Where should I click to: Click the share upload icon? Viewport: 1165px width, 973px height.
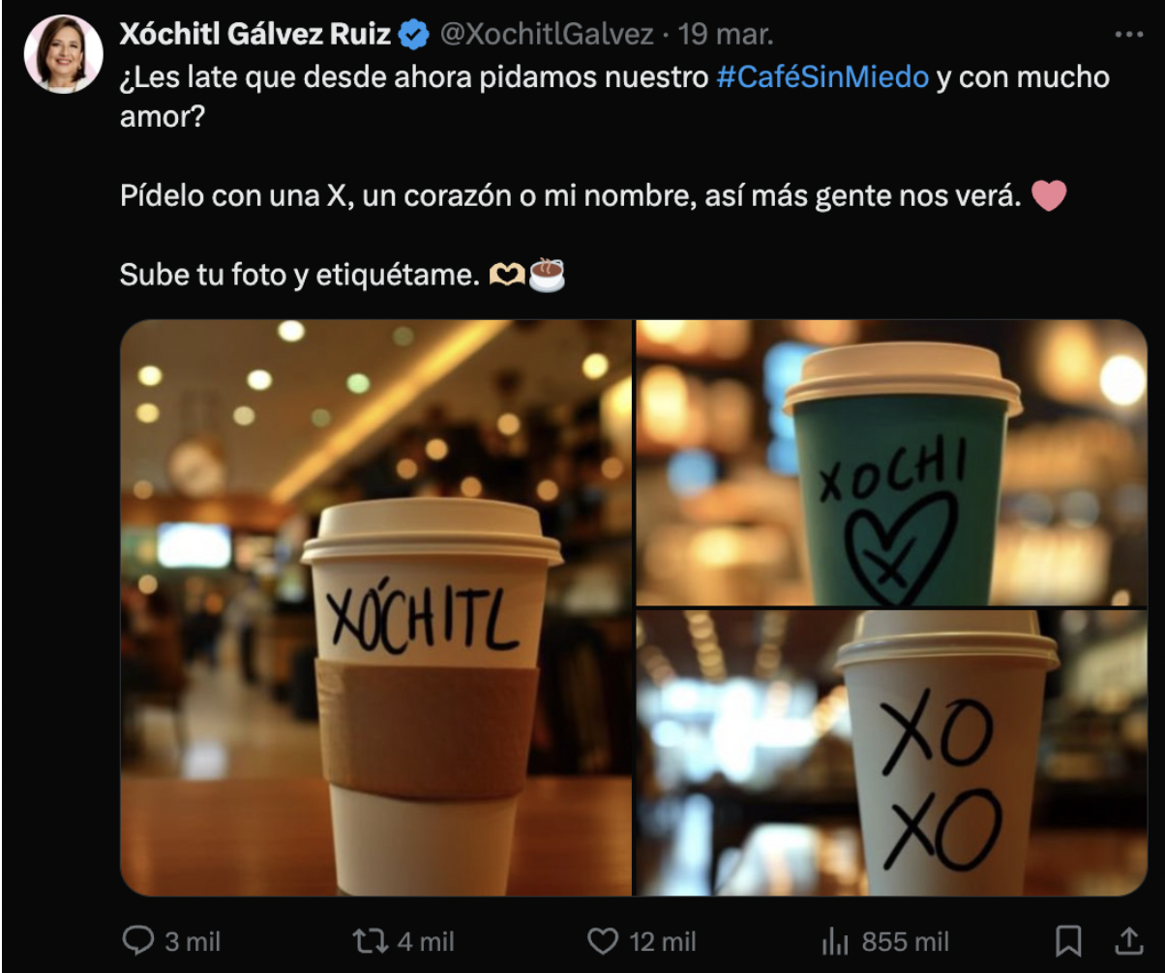pos(1128,940)
